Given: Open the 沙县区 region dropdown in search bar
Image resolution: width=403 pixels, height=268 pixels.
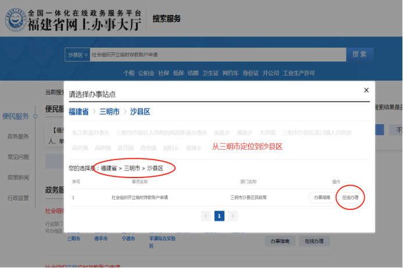Looking at the screenshot, I should tap(78, 55).
